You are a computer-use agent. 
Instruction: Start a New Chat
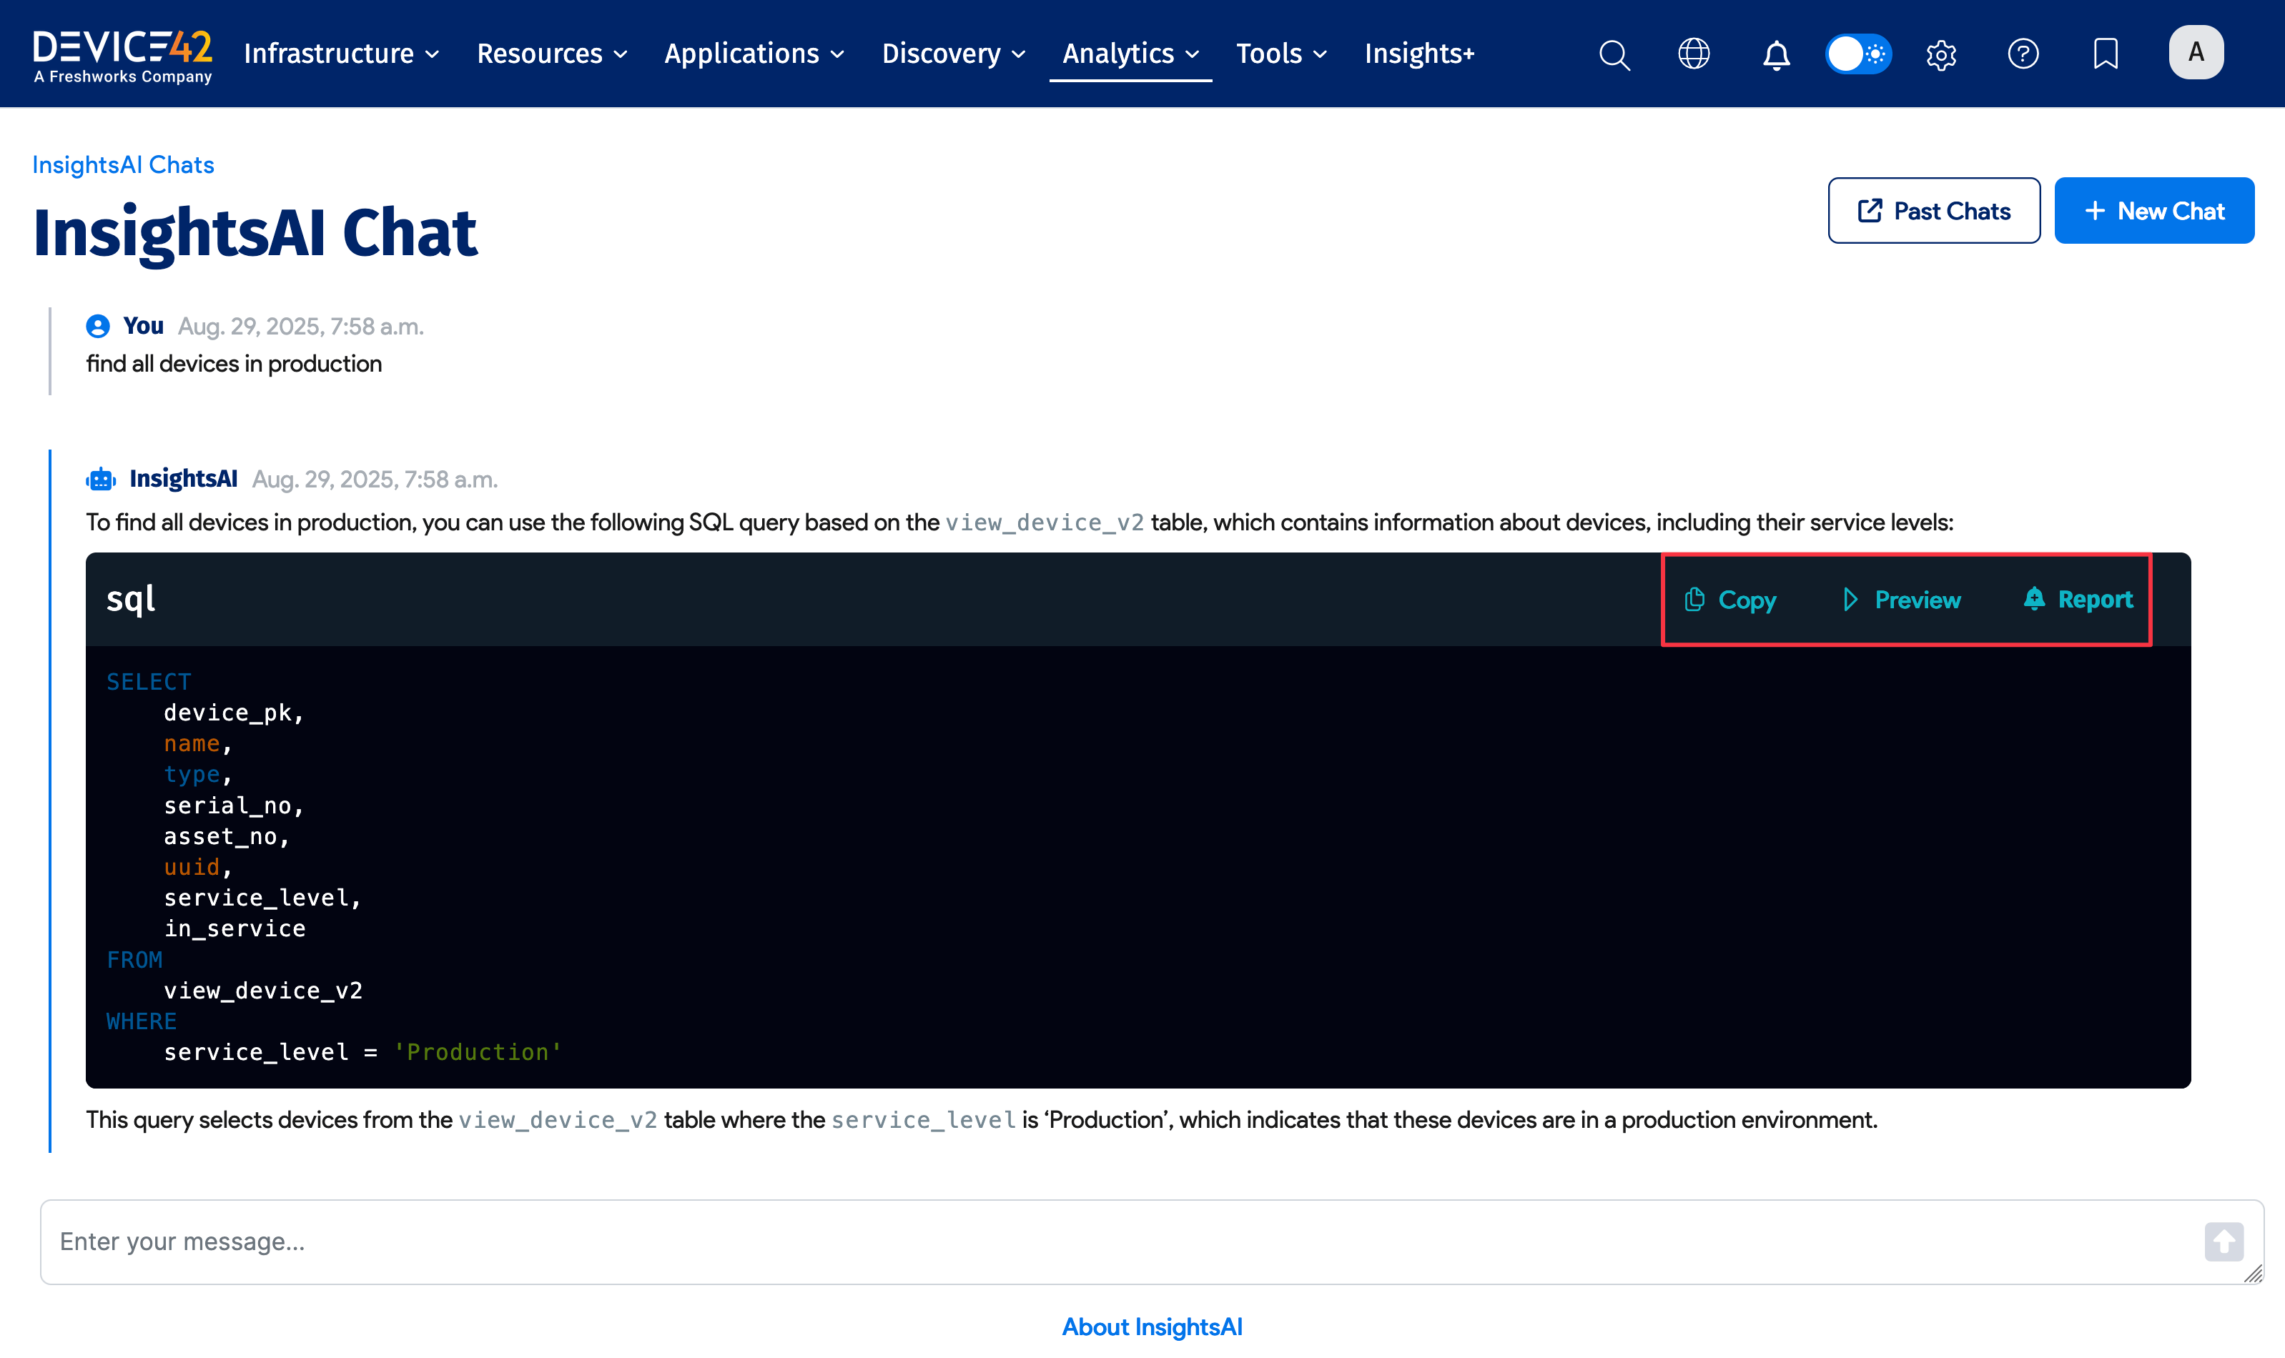[2154, 210]
